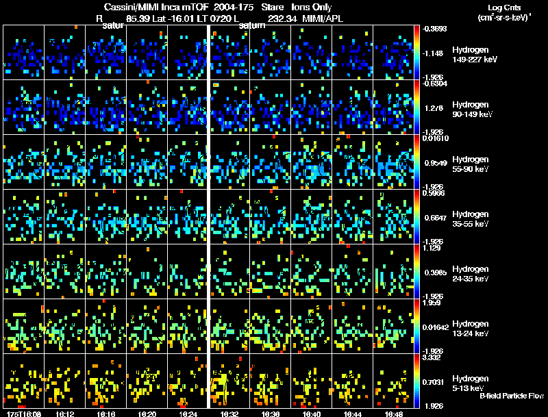
Task: Click the '(cm²-sr-s-keV)' units label
Action: coord(503,17)
